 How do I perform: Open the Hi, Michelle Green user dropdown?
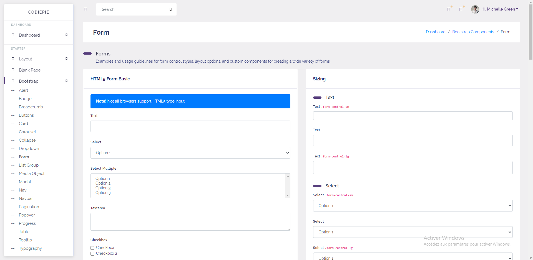point(500,9)
